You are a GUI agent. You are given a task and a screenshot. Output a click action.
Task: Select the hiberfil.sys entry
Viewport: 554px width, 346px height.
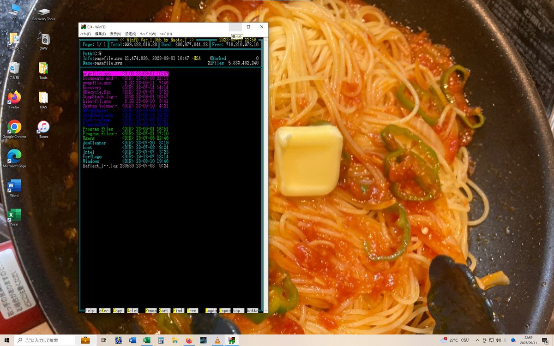(x=126, y=101)
